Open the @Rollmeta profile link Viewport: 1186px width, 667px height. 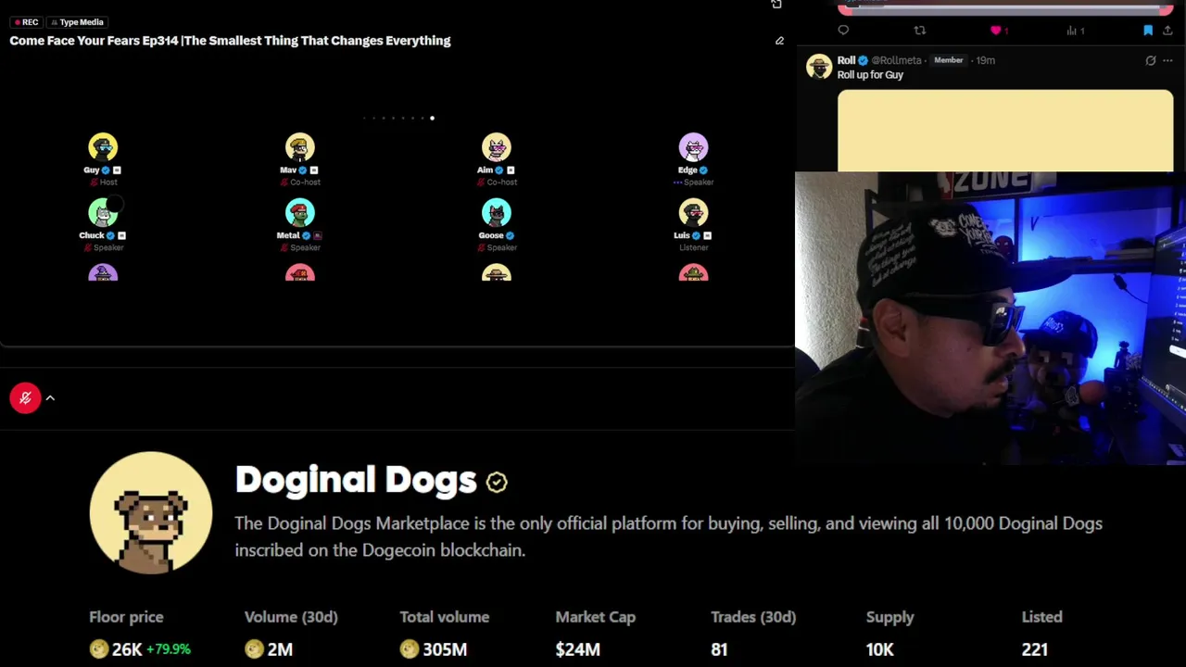[896, 60]
